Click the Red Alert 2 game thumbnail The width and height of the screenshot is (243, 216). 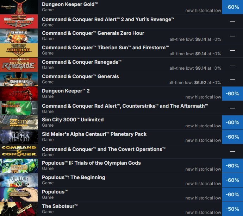[x=19, y=21]
